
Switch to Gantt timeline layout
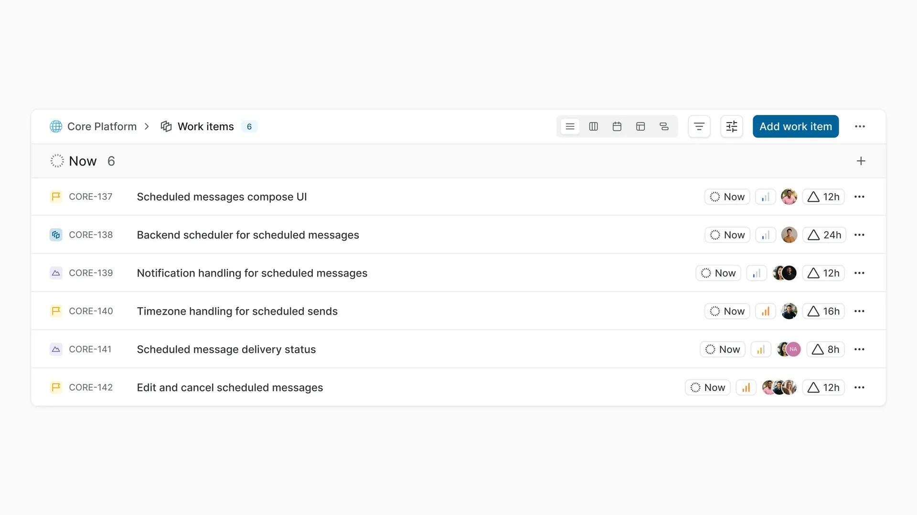[x=664, y=126]
